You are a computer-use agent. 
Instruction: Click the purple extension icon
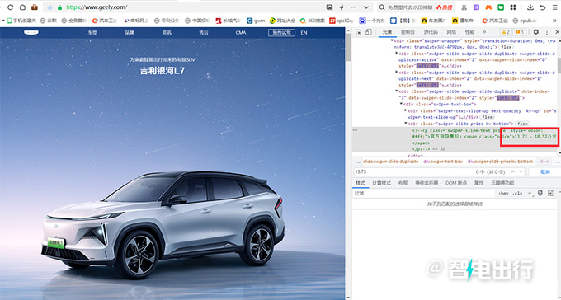pyautogui.click(x=476, y=7)
